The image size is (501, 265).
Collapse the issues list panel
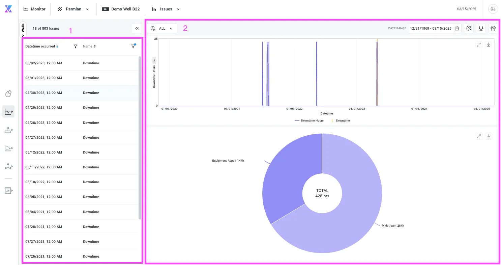[x=137, y=29]
